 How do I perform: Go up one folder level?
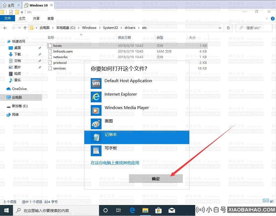click(x=25, y=28)
